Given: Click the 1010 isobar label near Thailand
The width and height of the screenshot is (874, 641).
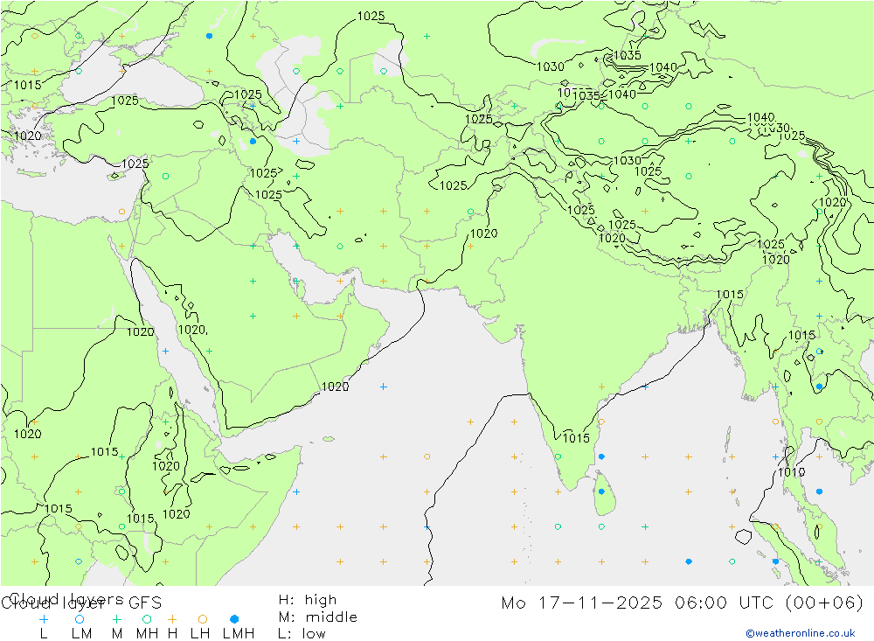Looking at the screenshot, I should click(791, 472).
